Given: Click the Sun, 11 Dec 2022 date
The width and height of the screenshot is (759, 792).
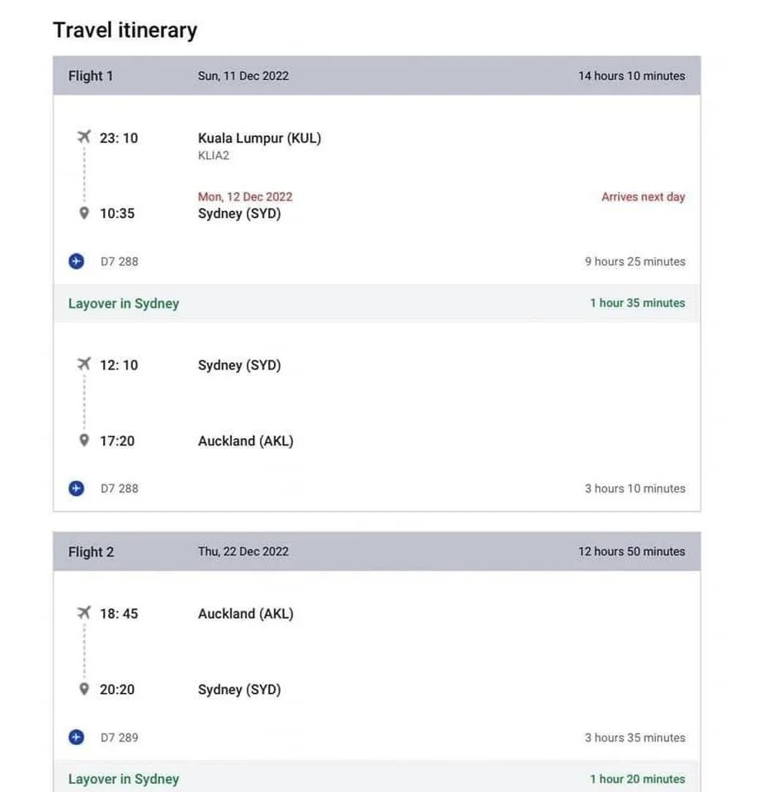Looking at the screenshot, I should tap(243, 76).
